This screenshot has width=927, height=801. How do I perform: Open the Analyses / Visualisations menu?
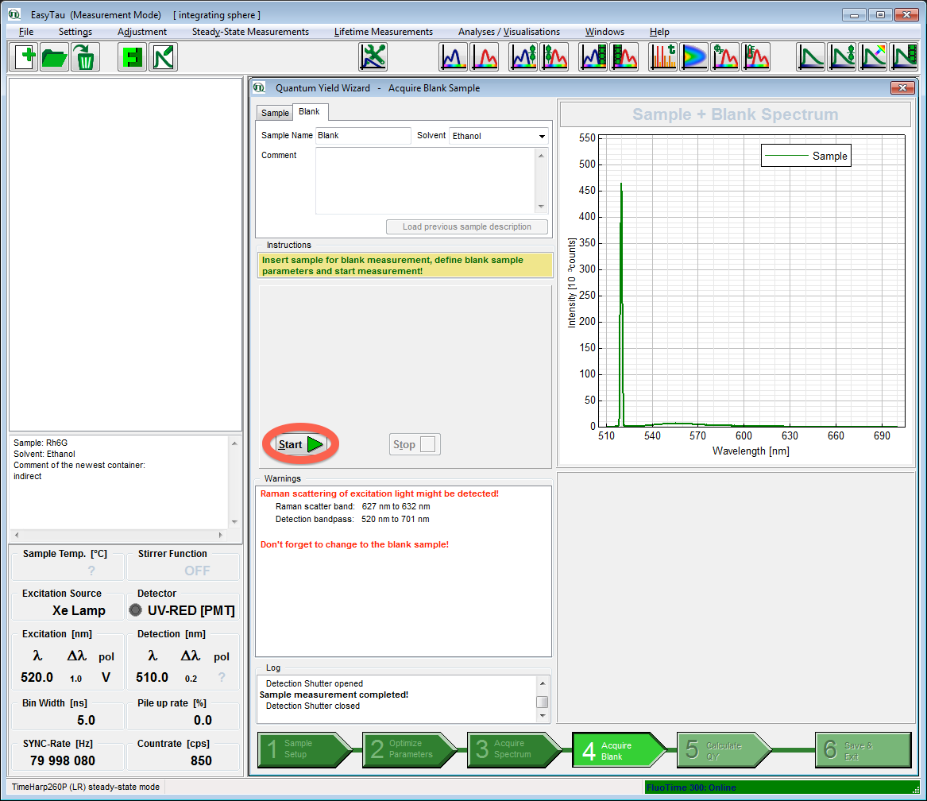[508, 32]
